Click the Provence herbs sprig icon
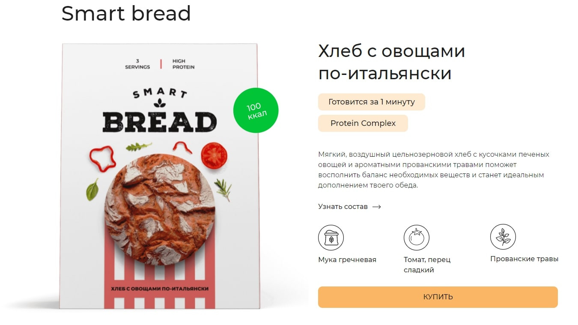Image resolution: width=578 pixels, height=325 pixels. point(503,237)
